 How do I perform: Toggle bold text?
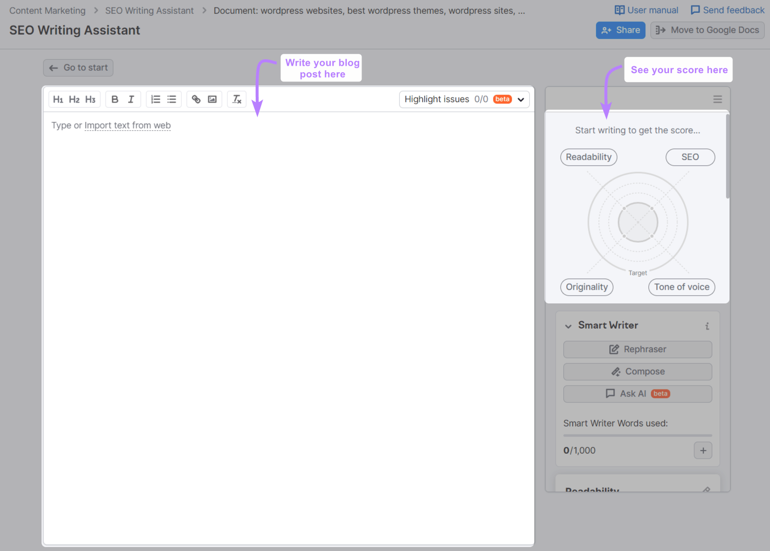[x=115, y=99]
